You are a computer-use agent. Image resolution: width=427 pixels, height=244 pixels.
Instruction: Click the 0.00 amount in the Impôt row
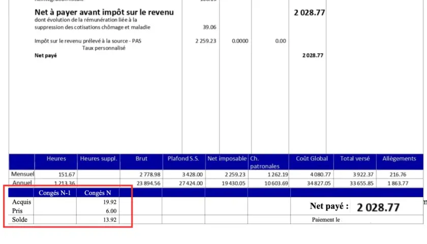pyautogui.click(x=281, y=41)
